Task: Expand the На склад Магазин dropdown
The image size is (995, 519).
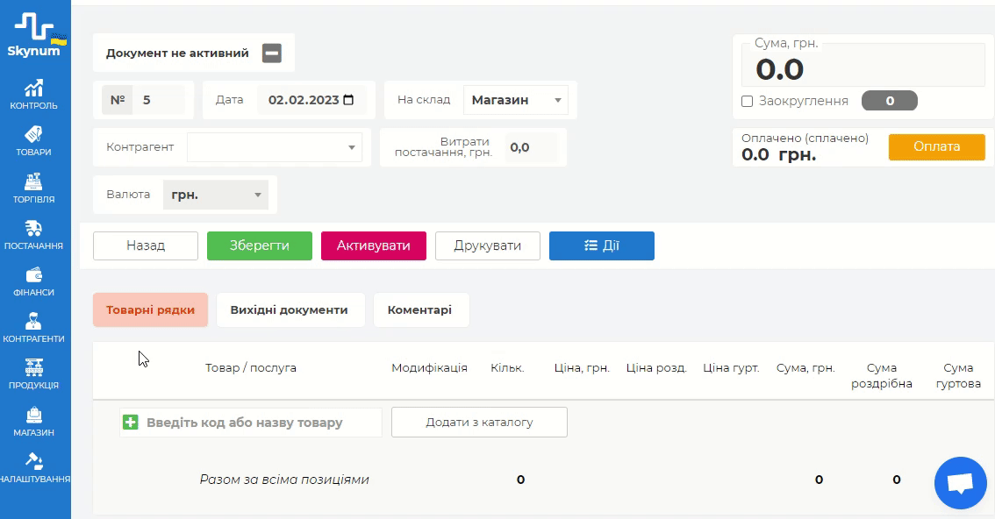Action: point(515,100)
